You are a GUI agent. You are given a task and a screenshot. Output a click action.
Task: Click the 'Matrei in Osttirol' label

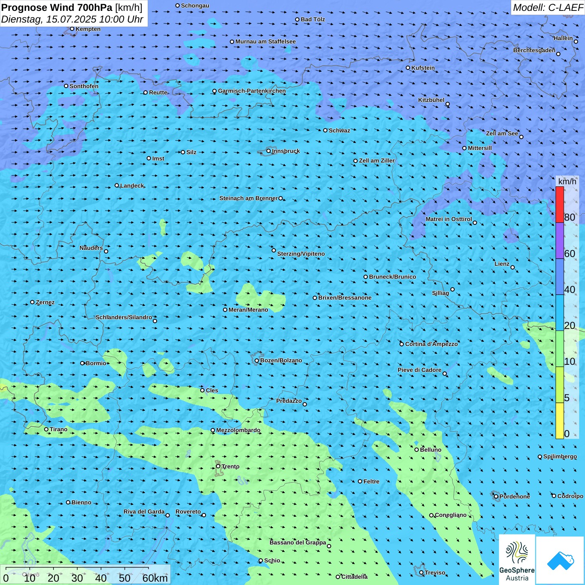(449, 219)
